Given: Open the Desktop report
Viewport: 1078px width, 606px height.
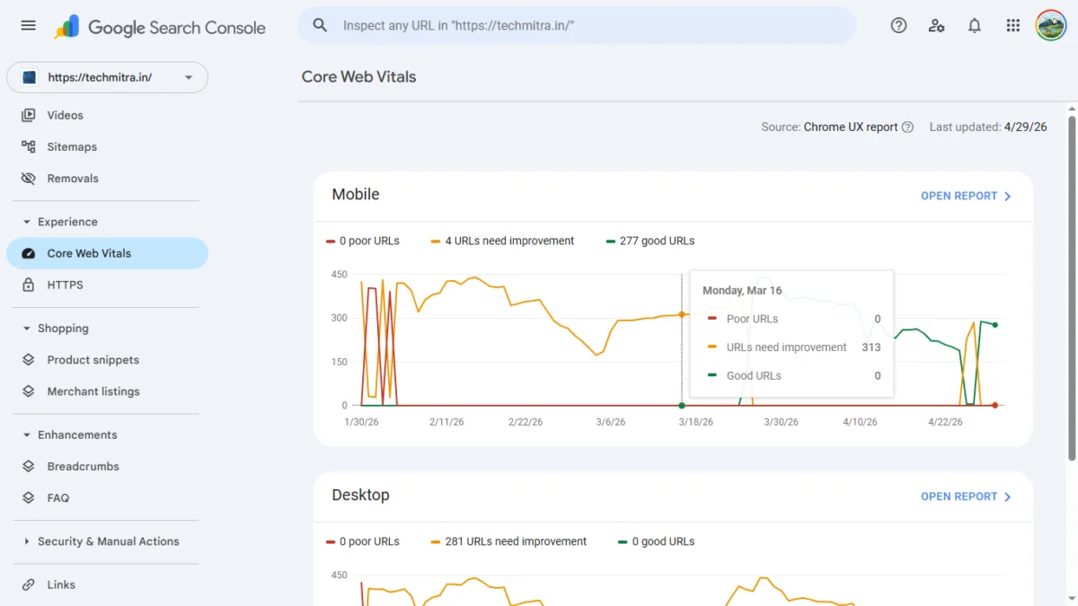Looking at the screenshot, I should pyautogui.click(x=967, y=496).
